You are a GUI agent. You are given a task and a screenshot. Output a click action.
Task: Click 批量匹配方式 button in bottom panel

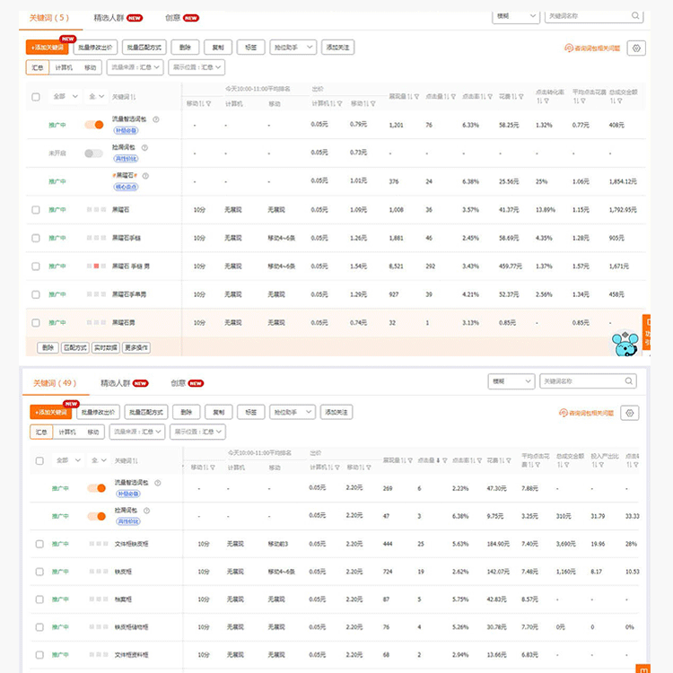point(146,412)
